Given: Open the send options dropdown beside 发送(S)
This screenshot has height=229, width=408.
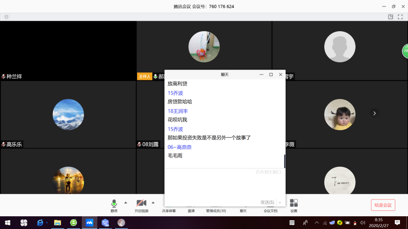Looking at the screenshot, I should (280, 203).
